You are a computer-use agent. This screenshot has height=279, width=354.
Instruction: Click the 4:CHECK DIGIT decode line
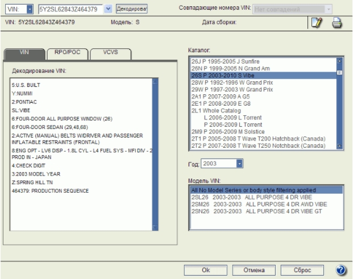(x=28, y=166)
